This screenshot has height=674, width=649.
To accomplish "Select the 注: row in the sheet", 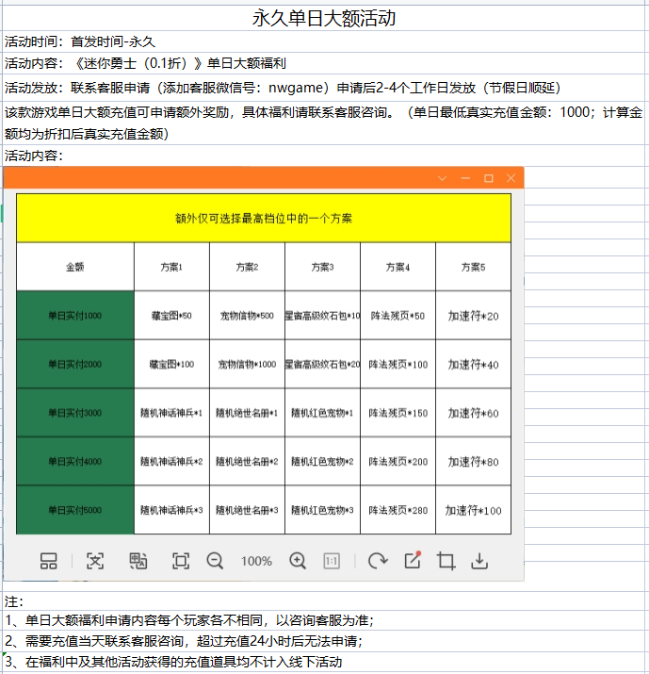I will tap(324, 600).
